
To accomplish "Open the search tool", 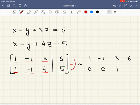I will [14, 6].
